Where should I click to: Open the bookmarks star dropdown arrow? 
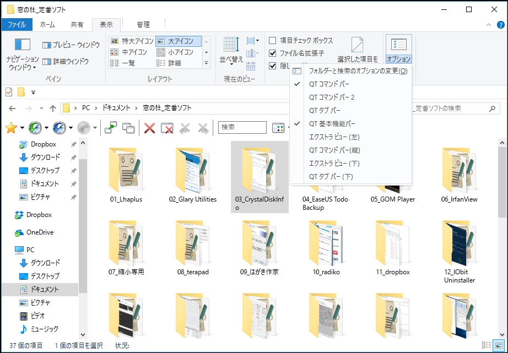(23, 128)
